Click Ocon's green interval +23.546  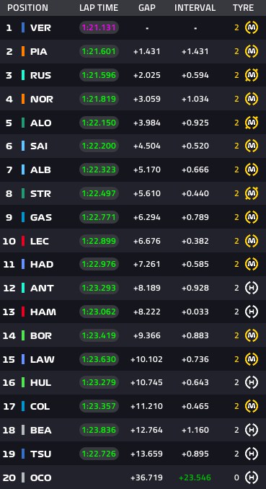pos(195,477)
